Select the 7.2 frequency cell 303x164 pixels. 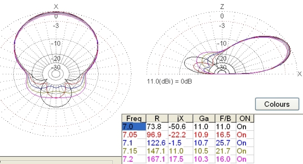(x=134, y=159)
